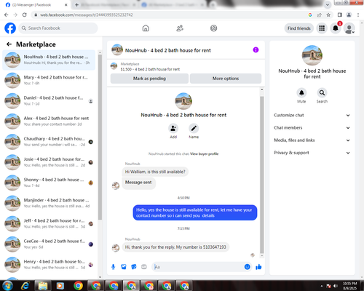
Task: Click Find friends button
Action: pos(299,28)
